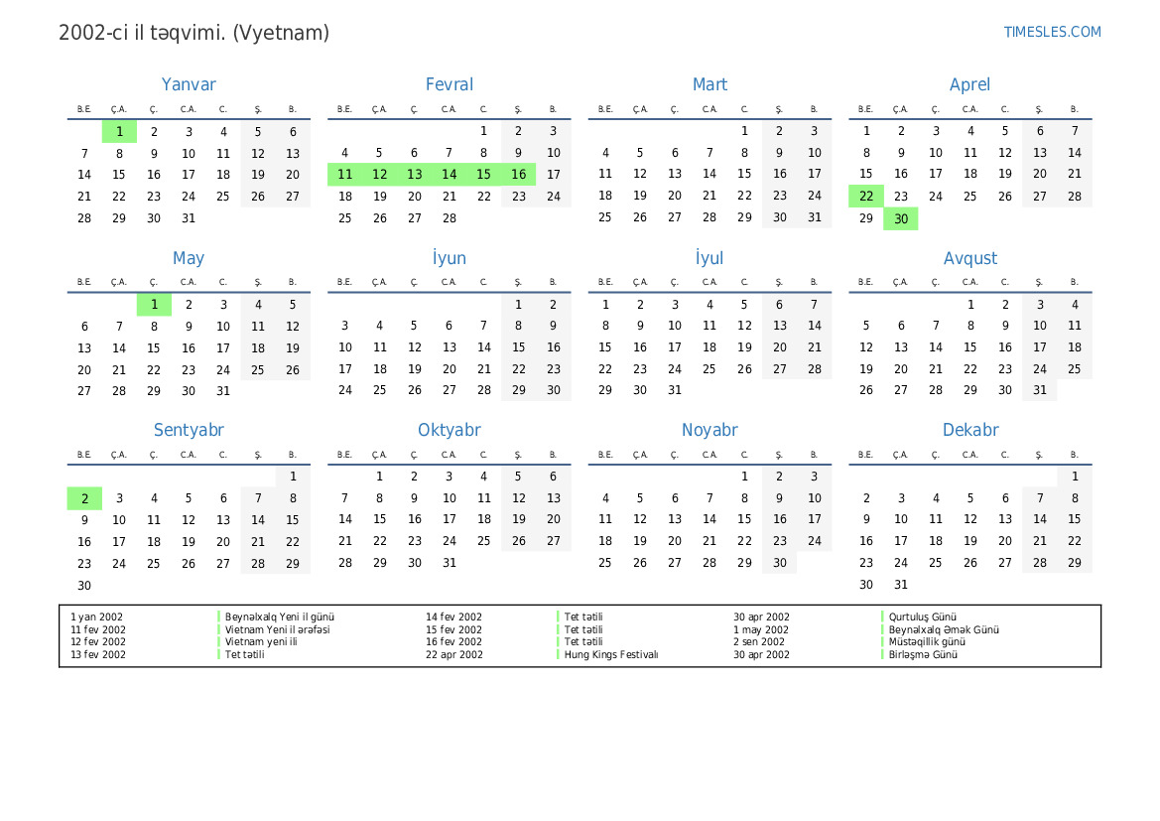The image size is (1160, 821).
Task: Click highlighted 22 in Aprel
Action: point(866,197)
